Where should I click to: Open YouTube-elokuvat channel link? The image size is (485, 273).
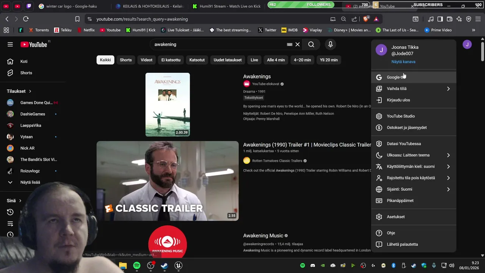coord(266,84)
